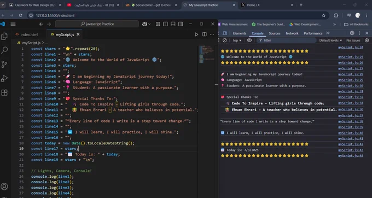Close the myScript.js editor tab
The height and width of the screenshot is (198, 372).
(x=78, y=34)
